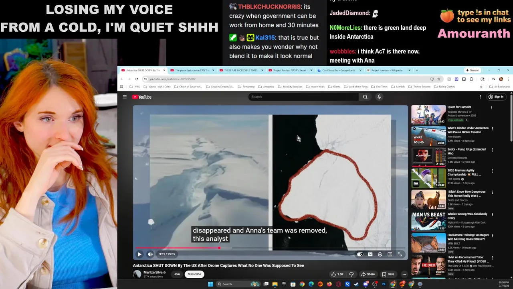513x289 pixels.
Task: Expand the End Times bookmark folder
Action: [379, 87]
